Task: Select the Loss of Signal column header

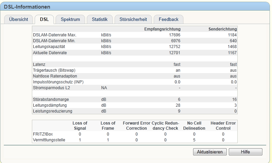Action: point(80,126)
